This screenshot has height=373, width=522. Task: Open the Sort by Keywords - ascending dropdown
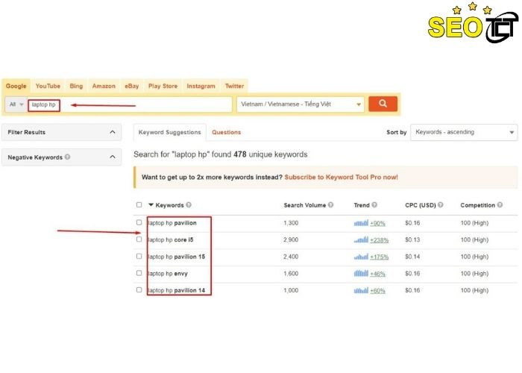coord(464,132)
